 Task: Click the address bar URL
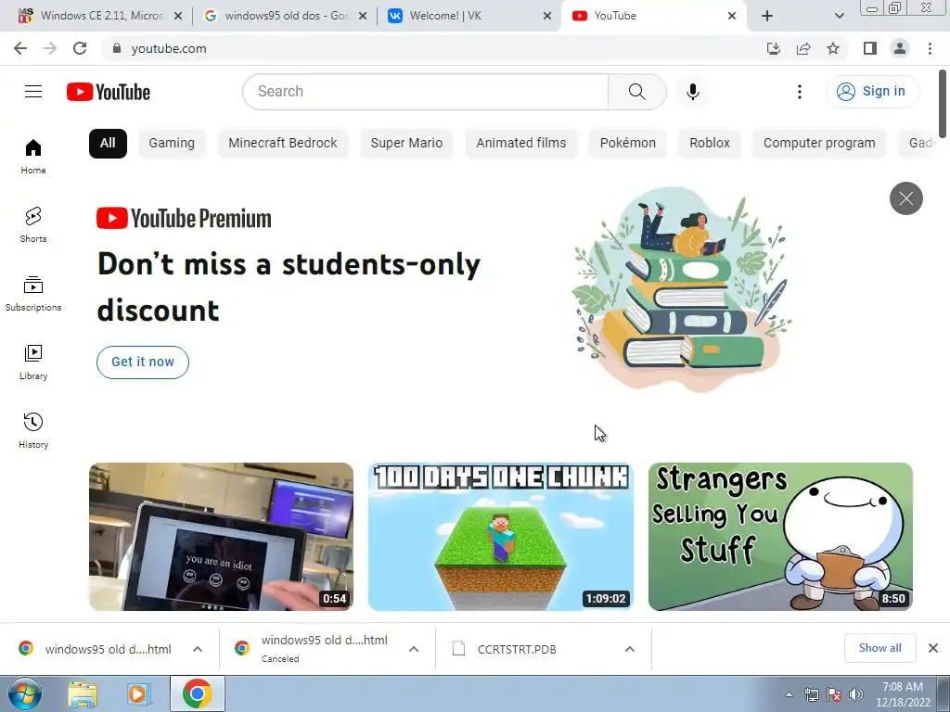point(169,48)
